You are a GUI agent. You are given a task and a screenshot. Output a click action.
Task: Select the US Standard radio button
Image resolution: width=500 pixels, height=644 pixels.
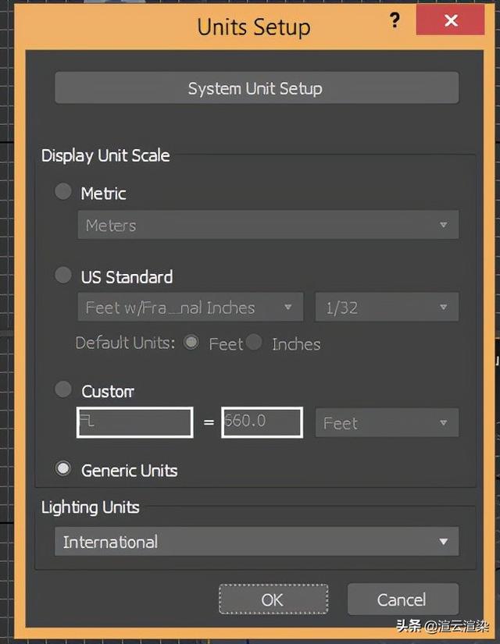coord(63,276)
